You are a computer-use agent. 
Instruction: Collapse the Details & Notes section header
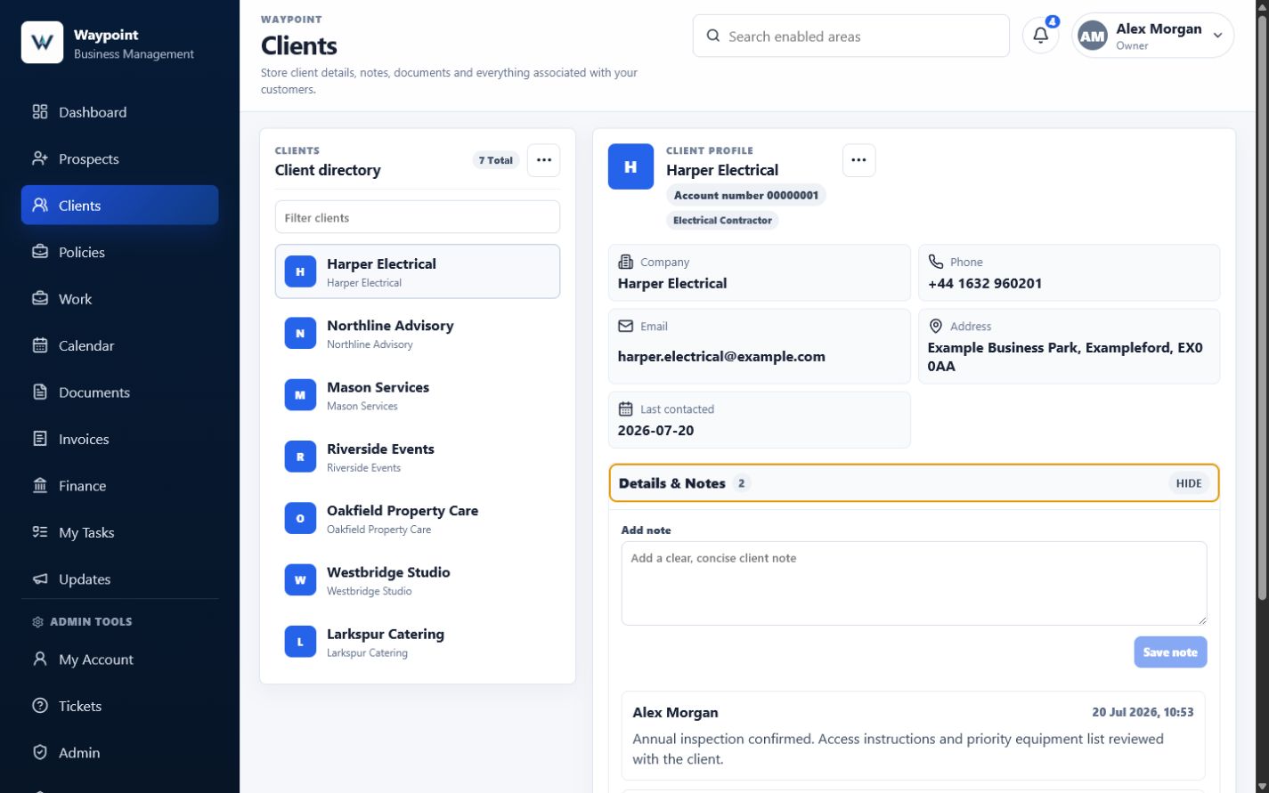pos(914,483)
